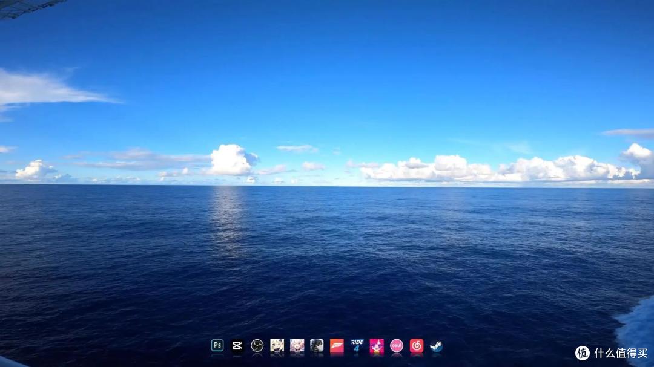The width and height of the screenshot is (654, 367).
Task: Launch the dark-haired character game icon
Action: (x=317, y=345)
